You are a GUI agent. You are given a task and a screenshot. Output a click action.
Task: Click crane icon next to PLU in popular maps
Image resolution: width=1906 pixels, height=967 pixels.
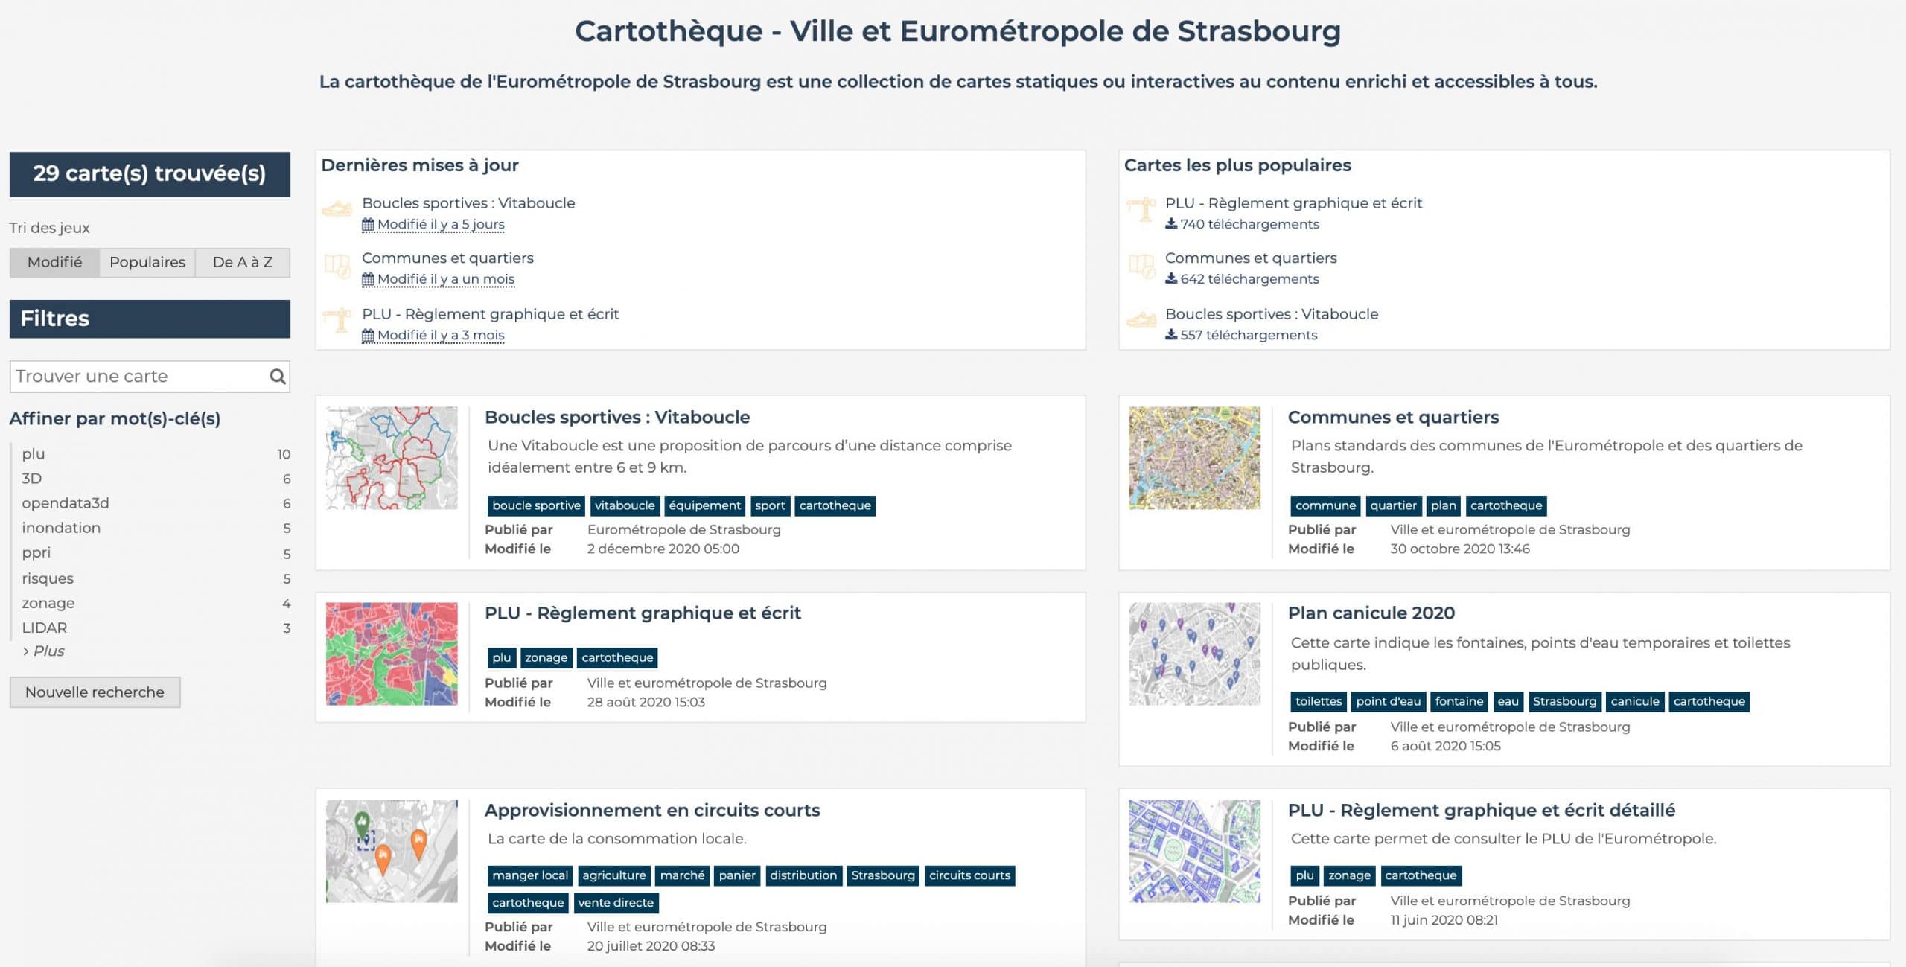point(1141,209)
